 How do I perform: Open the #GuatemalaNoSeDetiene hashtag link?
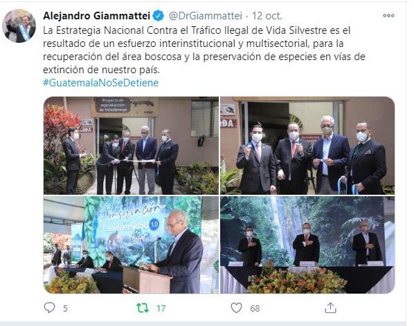(x=100, y=83)
